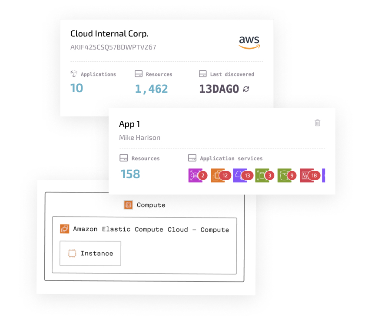Click the green scaling-volume service icon
This screenshot has width=378, height=321.
[261, 175]
